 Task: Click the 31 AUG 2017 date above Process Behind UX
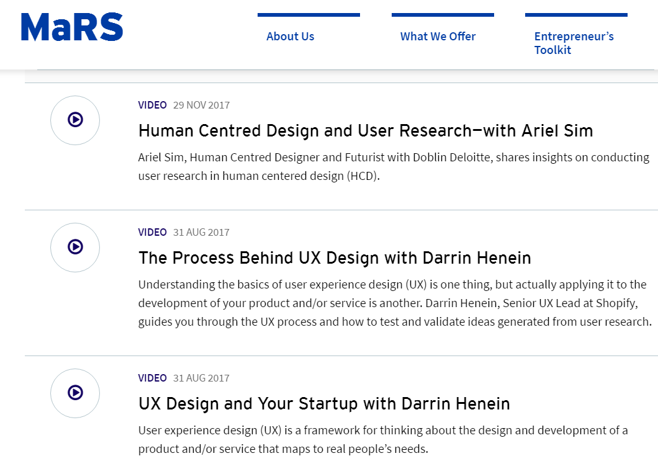pyautogui.click(x=201, y=232)
